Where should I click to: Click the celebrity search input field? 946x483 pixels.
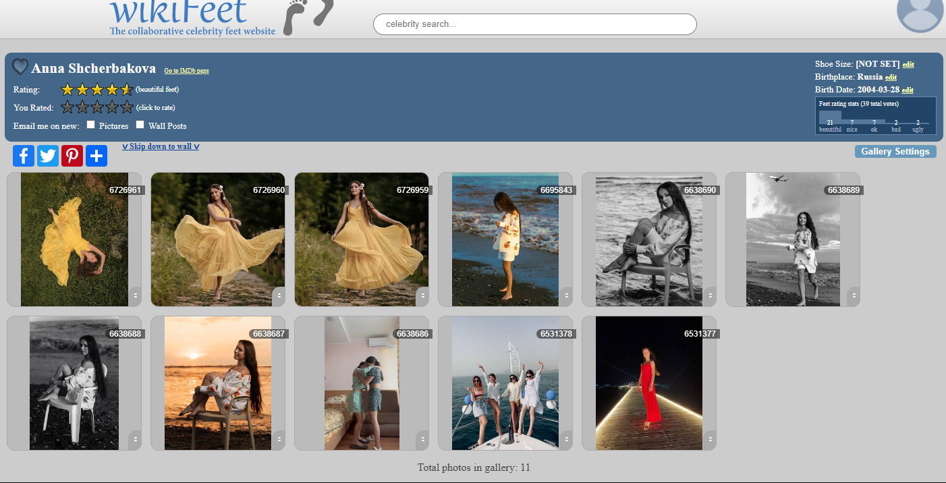(534, 24)
